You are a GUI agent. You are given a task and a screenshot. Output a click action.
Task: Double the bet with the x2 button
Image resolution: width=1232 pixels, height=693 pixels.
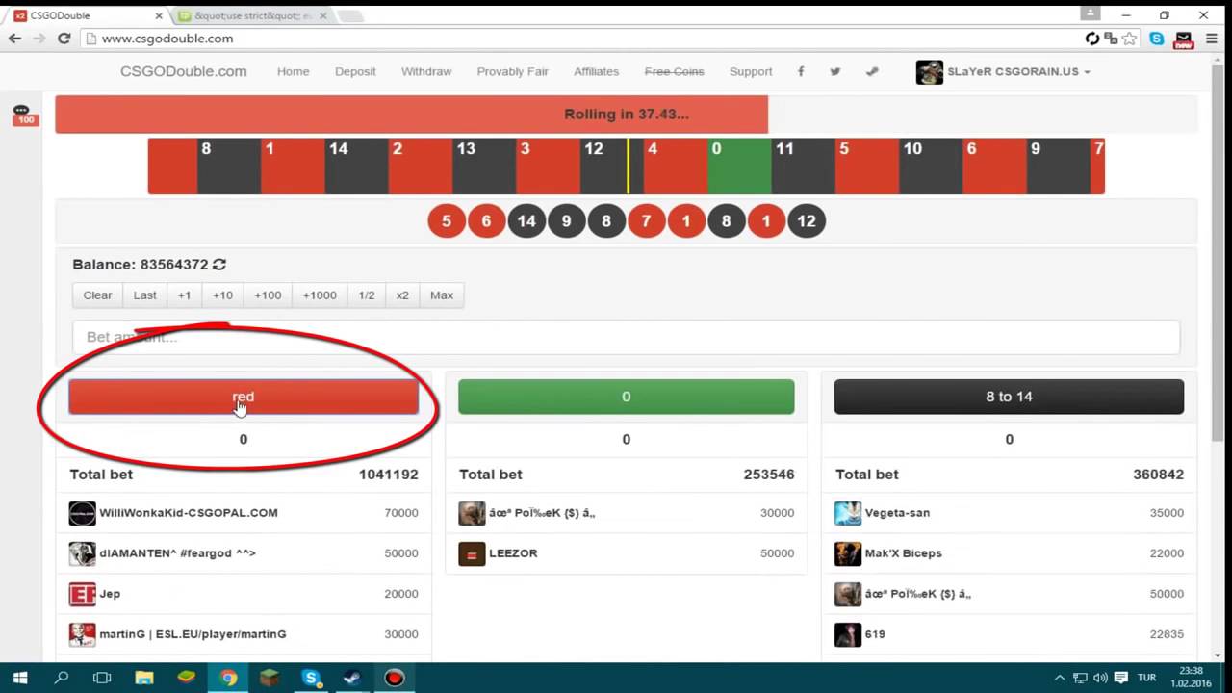[x=402, y=295]
